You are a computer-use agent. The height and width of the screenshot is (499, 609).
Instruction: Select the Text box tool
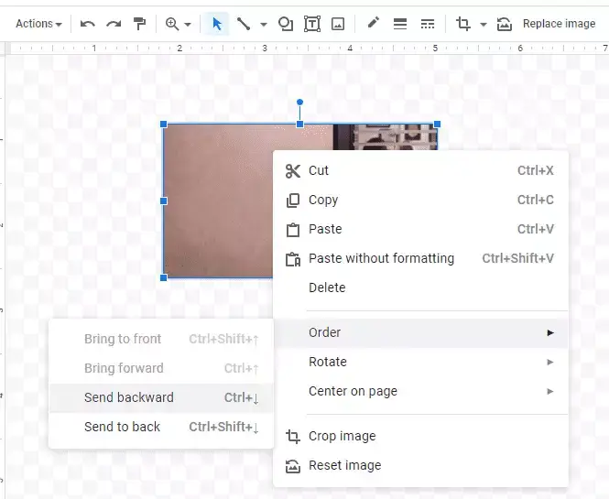pyautogui.click(x=312, y=24)
